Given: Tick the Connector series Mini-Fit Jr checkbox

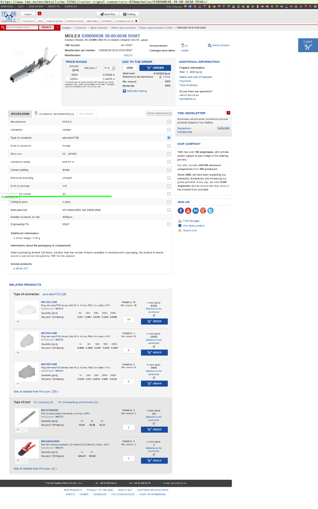Looking at the screenshot, I should tap(169, 162).
